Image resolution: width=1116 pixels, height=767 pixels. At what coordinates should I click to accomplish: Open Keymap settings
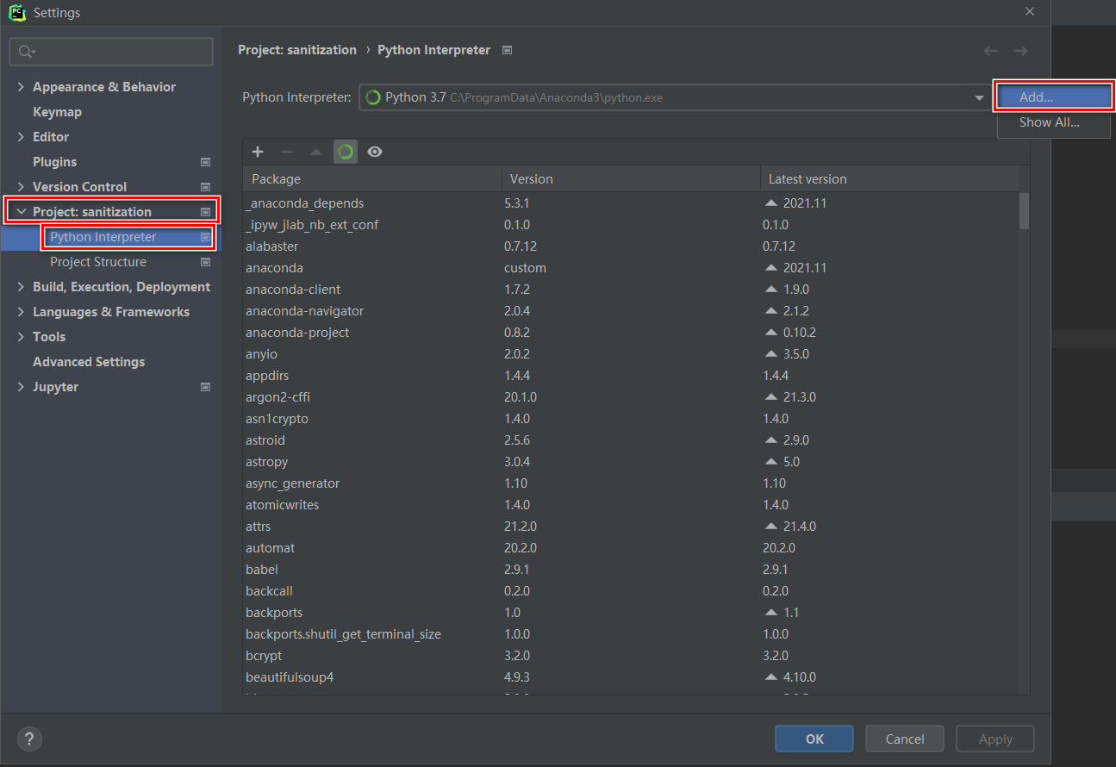point(57,112)
